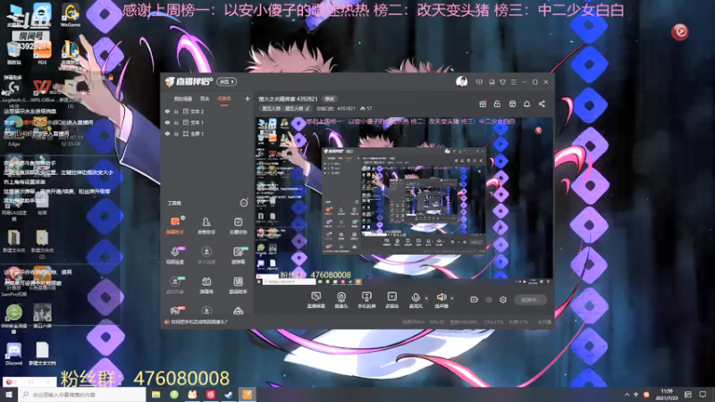The image size is (715, 402).
Task: Click the record video camera icon
Action: (x=475, y=299)
